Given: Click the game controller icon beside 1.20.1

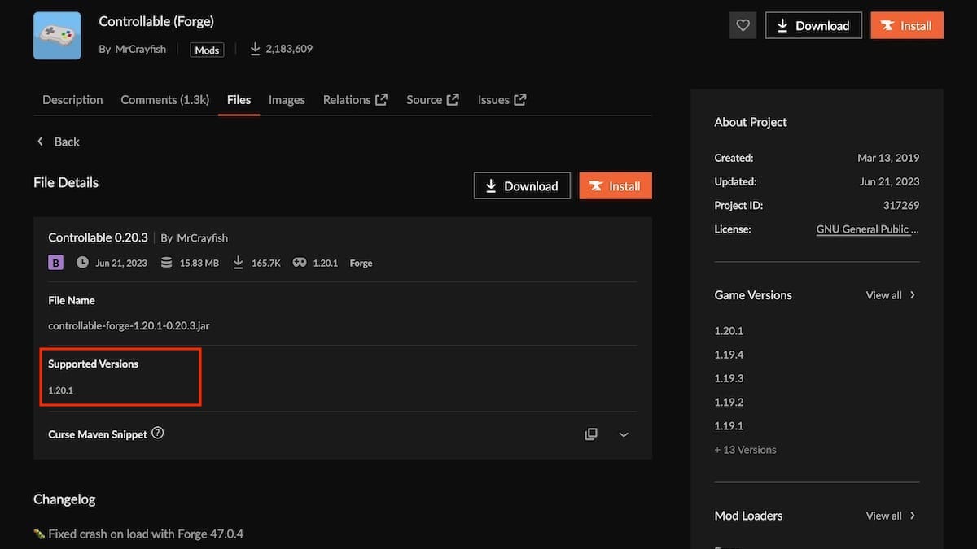Looking at the screenshot, I should 300,263.
